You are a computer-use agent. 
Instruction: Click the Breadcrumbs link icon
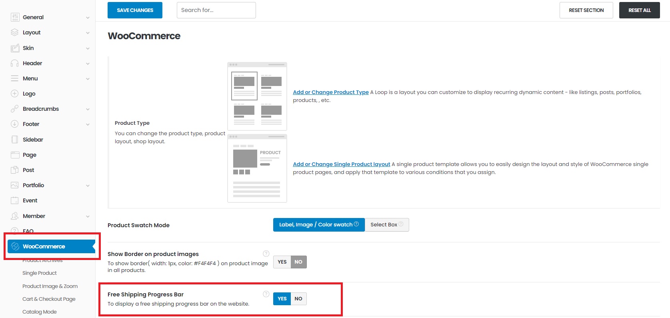pos(15,109)
